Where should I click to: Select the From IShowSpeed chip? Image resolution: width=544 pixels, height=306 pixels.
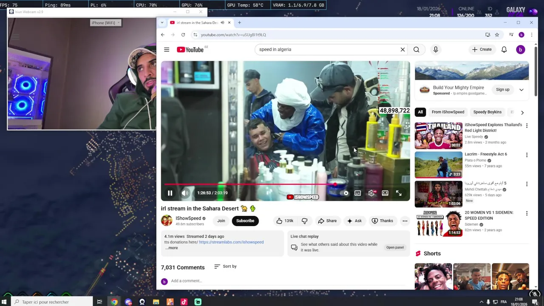(x=448, y=112)
